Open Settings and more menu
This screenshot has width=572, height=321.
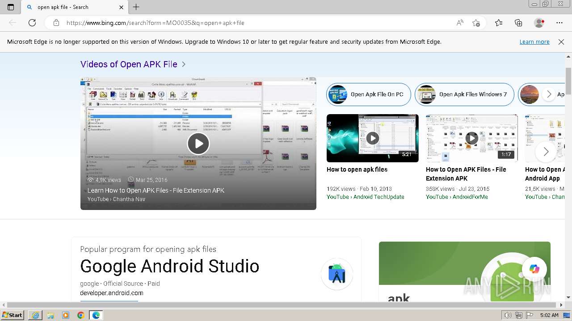[559, 23]
